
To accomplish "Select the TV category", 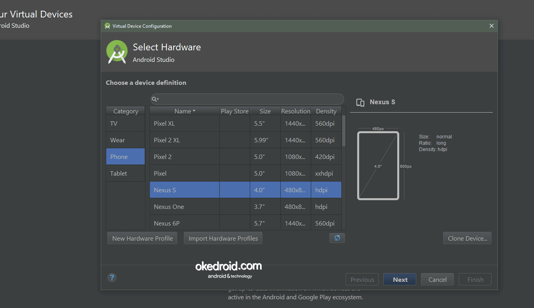I will click(125, 123).
